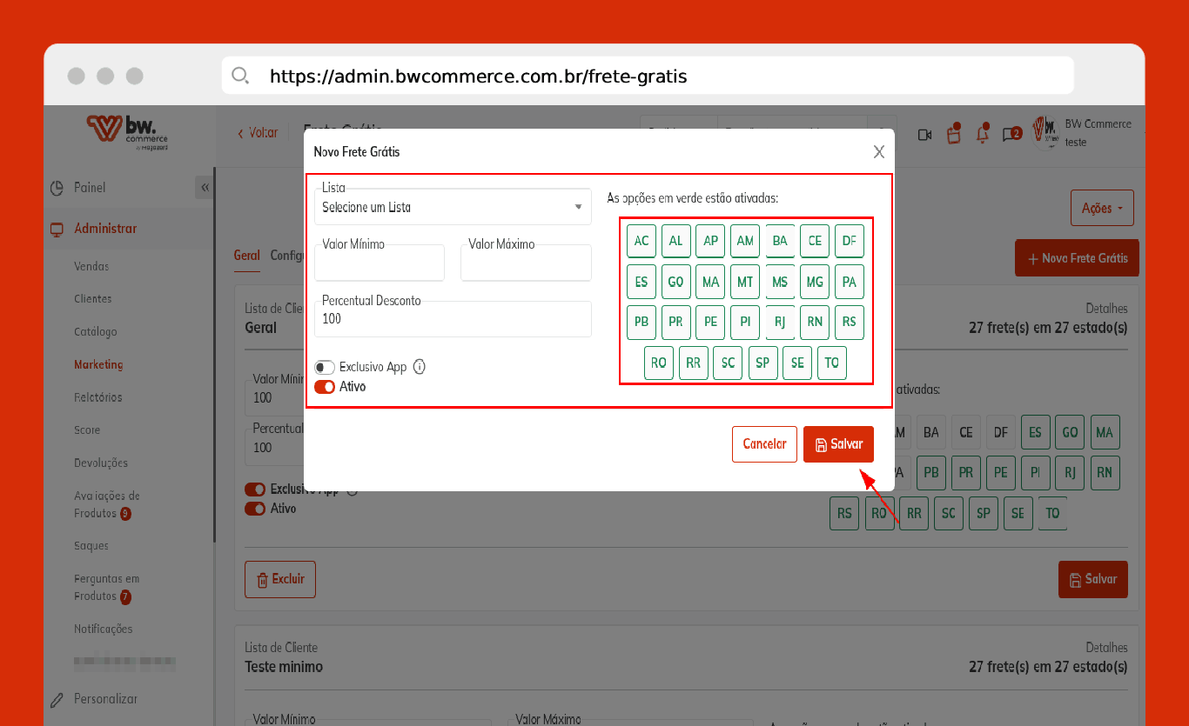Click the Painel pie chart icon
The width and height of the screenshot is (1189, 726).
pos(57,188)
